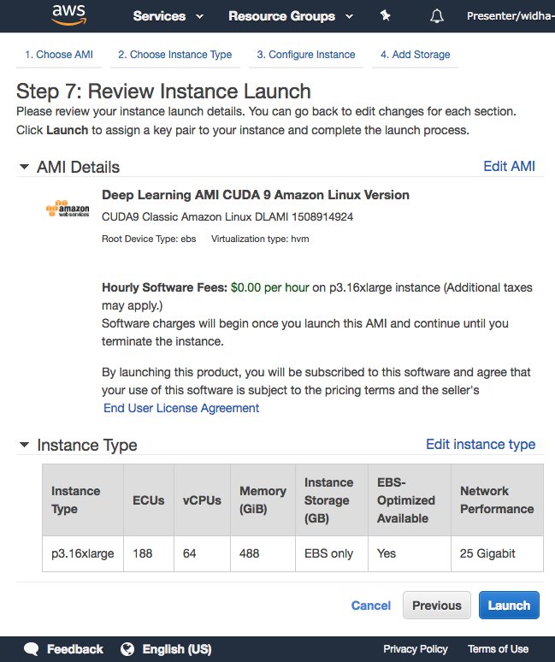Open the Privacy Policy link
Image resolution: width=555 pixels, height=662 pixels.
(416, 649)
